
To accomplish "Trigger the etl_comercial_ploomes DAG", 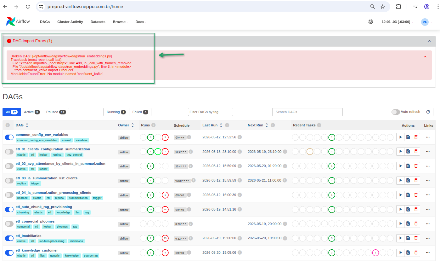I will coord(400,223).
